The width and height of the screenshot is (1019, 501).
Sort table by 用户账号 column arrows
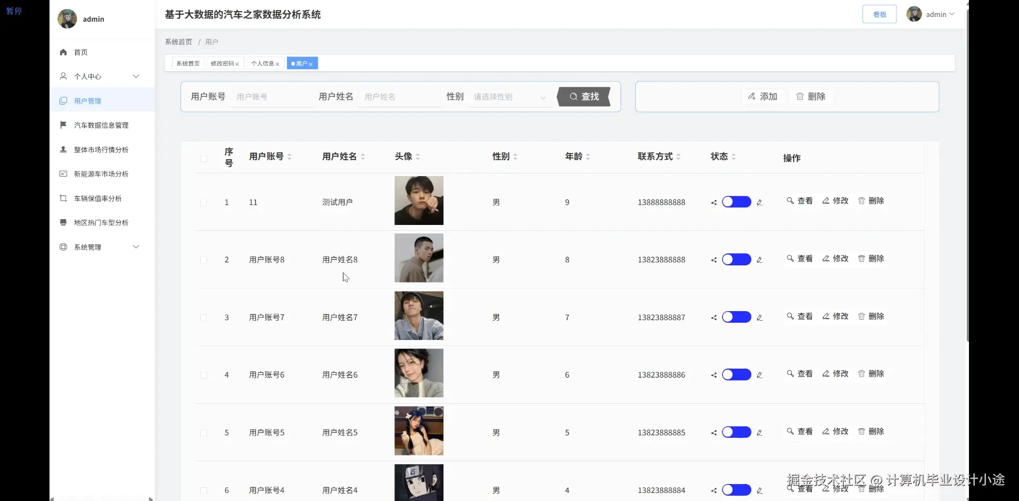[x=290, y=156]
